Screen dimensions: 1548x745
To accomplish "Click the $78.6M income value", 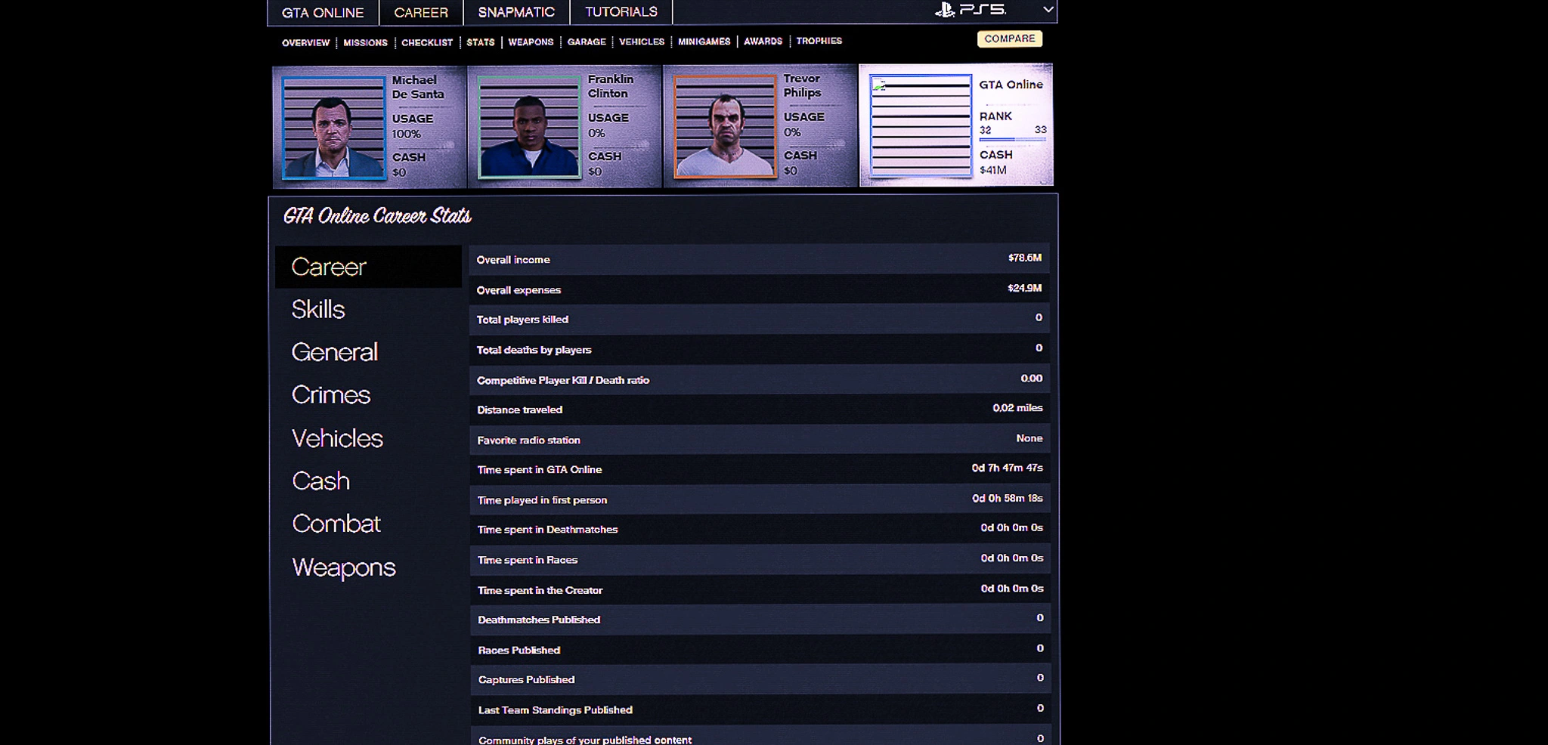I will 1025,258.
